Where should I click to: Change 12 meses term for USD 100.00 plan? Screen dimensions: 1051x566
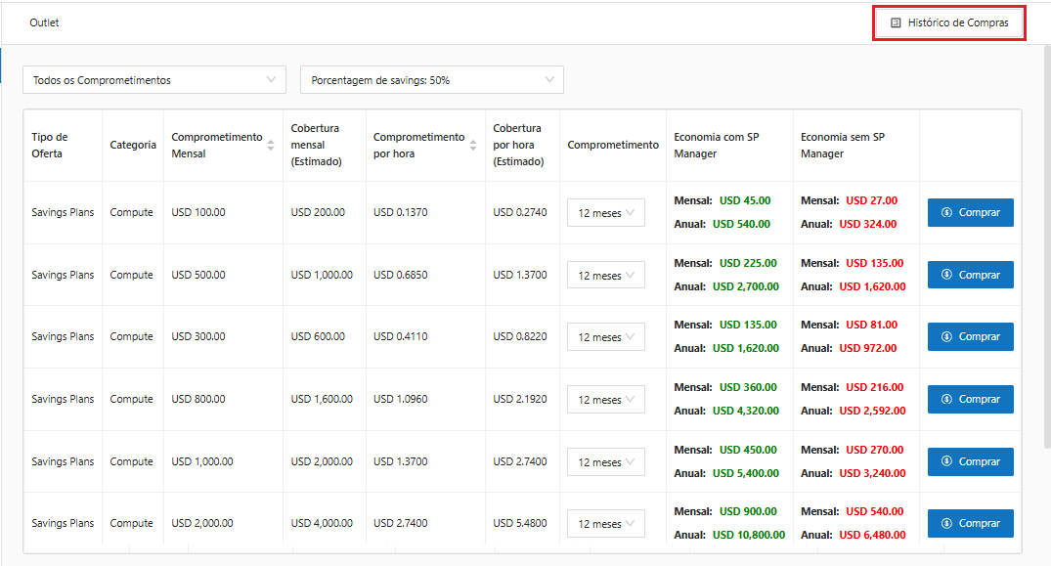pos(605,213)
